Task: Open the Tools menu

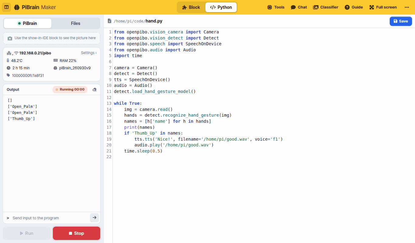Action: click(x=276, y=7)
